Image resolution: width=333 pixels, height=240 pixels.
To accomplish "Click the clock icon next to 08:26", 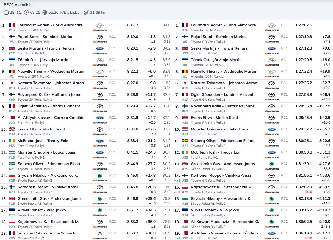I will coord(26,12).
